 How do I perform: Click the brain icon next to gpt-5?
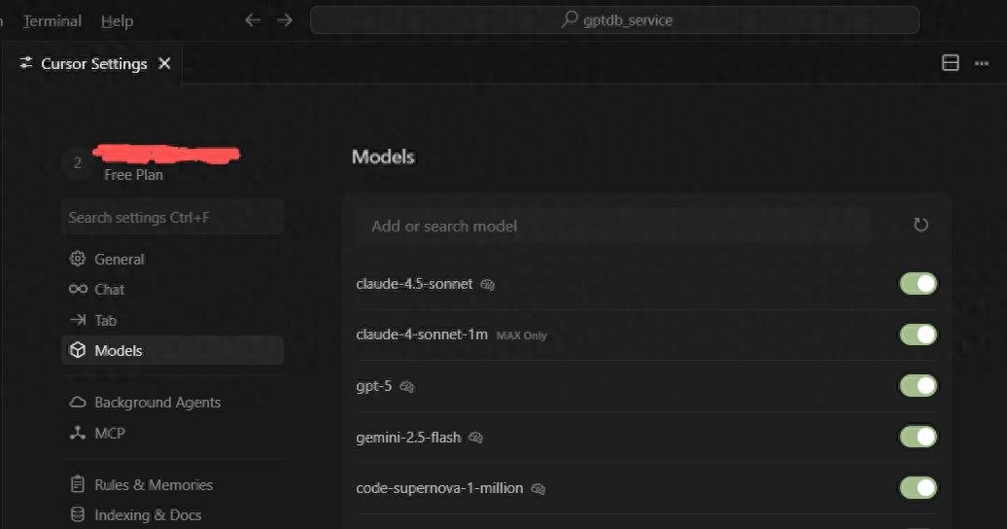(407, 387)
